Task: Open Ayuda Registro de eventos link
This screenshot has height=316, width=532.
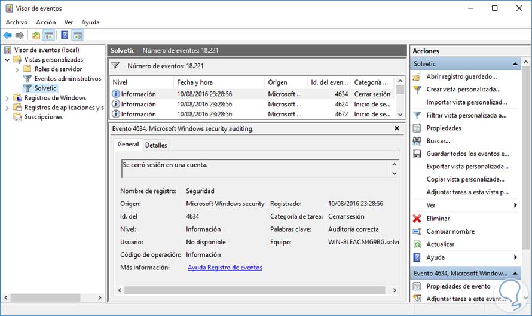Action: [225, 268]
